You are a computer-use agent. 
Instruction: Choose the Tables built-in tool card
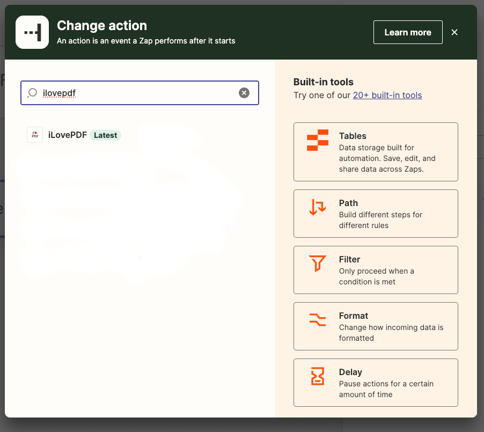376,152
